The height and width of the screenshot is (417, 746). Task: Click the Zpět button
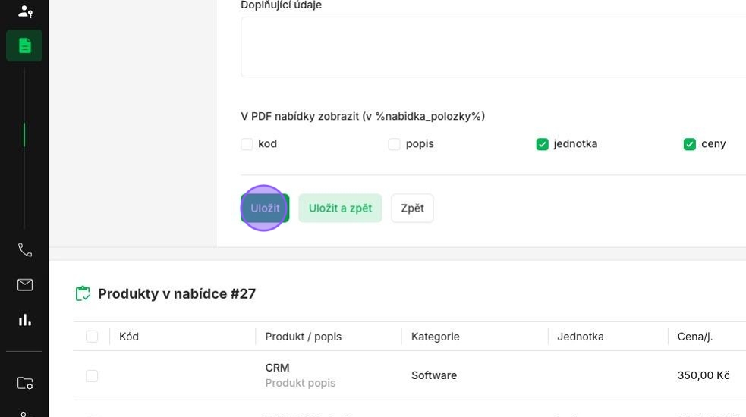pyautogui.click(x=412, y=208)
